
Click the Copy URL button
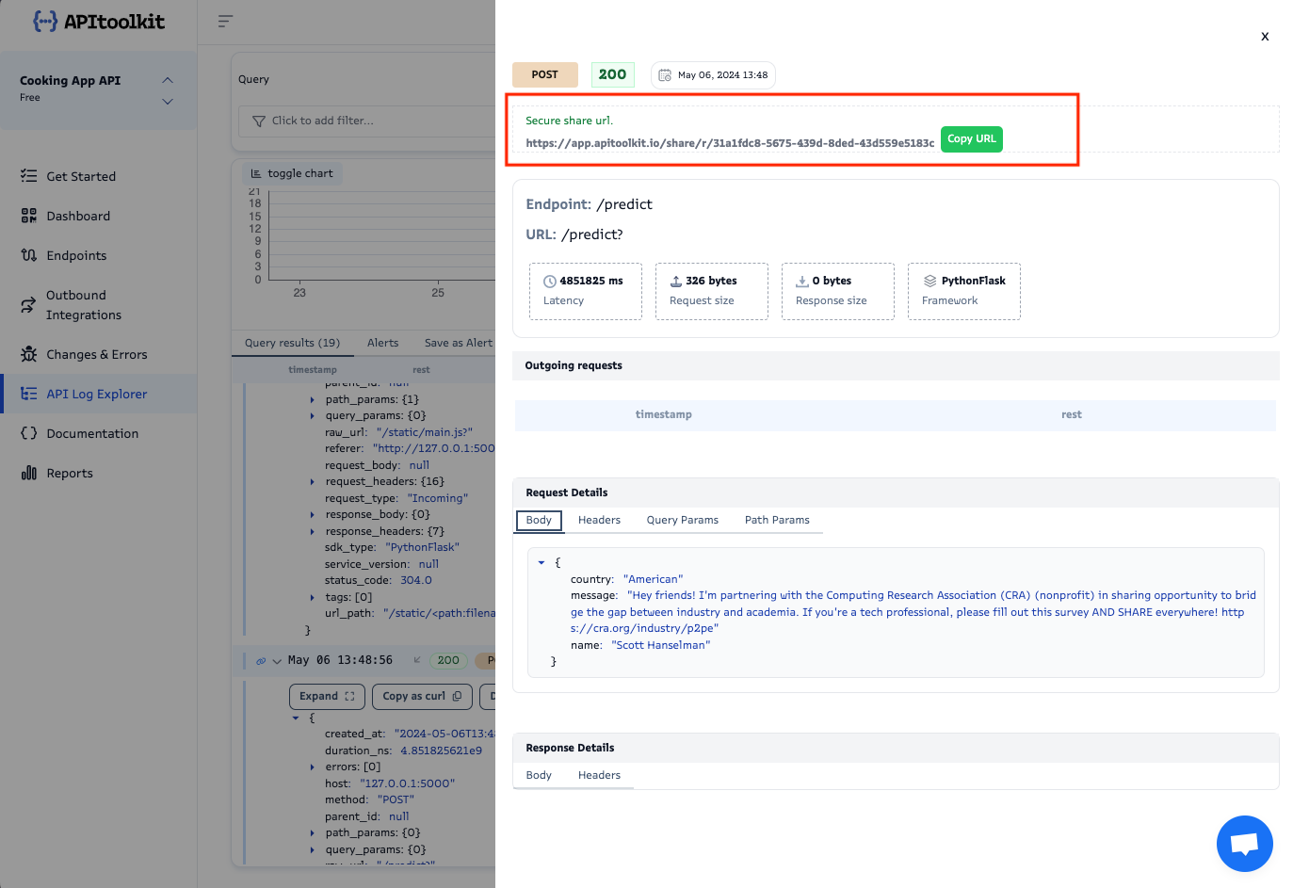(971, 138)
